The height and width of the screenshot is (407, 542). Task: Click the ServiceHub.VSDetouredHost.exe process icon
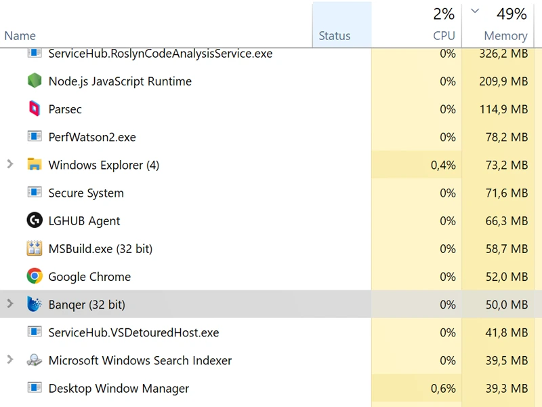[35, 332]
